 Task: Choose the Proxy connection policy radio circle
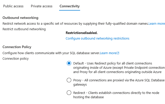[69, 80]
